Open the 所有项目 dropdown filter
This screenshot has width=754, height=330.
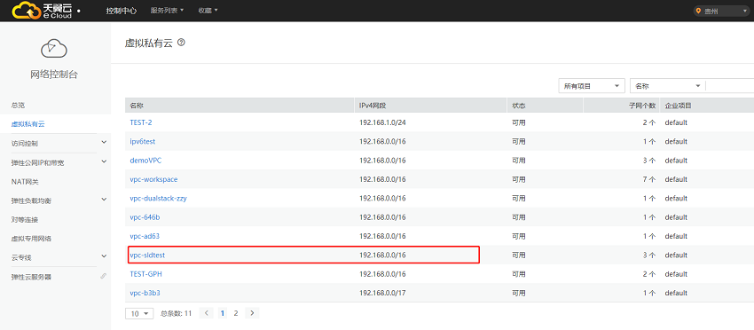[592, 86]
